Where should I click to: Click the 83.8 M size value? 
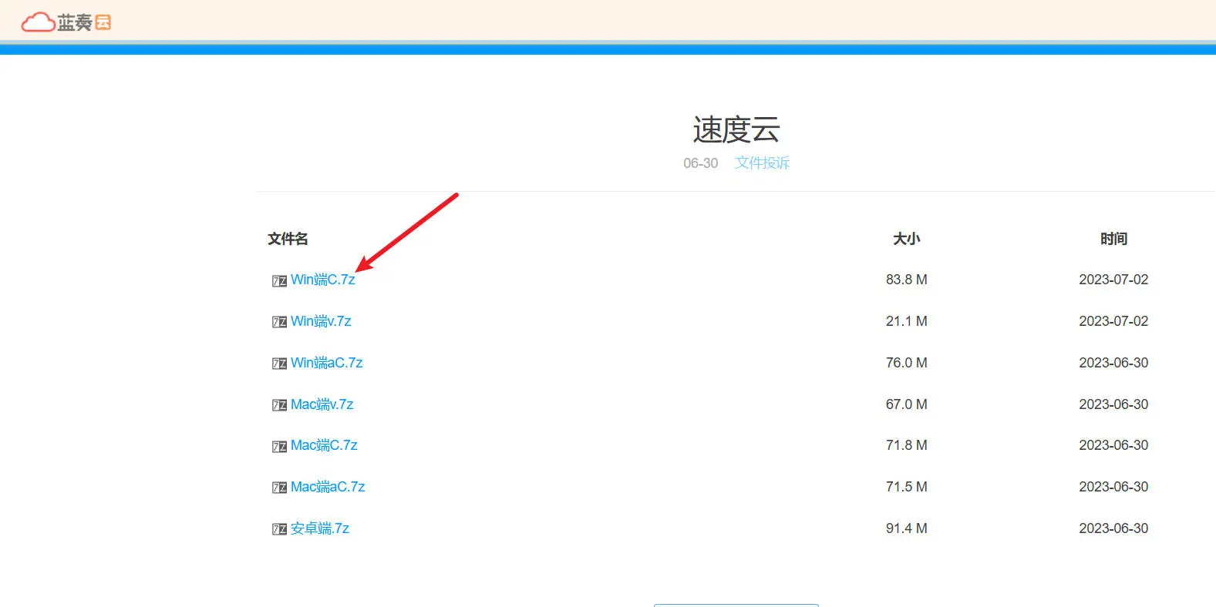(x=907, y=280)
